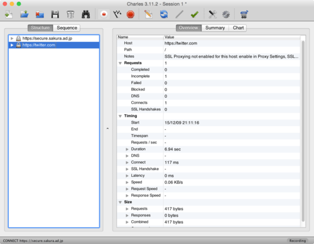This screenshot has height=244, width=314.
Task: Expand the Request Speed row
Action: pyautogui.click(x=127, y=189)
